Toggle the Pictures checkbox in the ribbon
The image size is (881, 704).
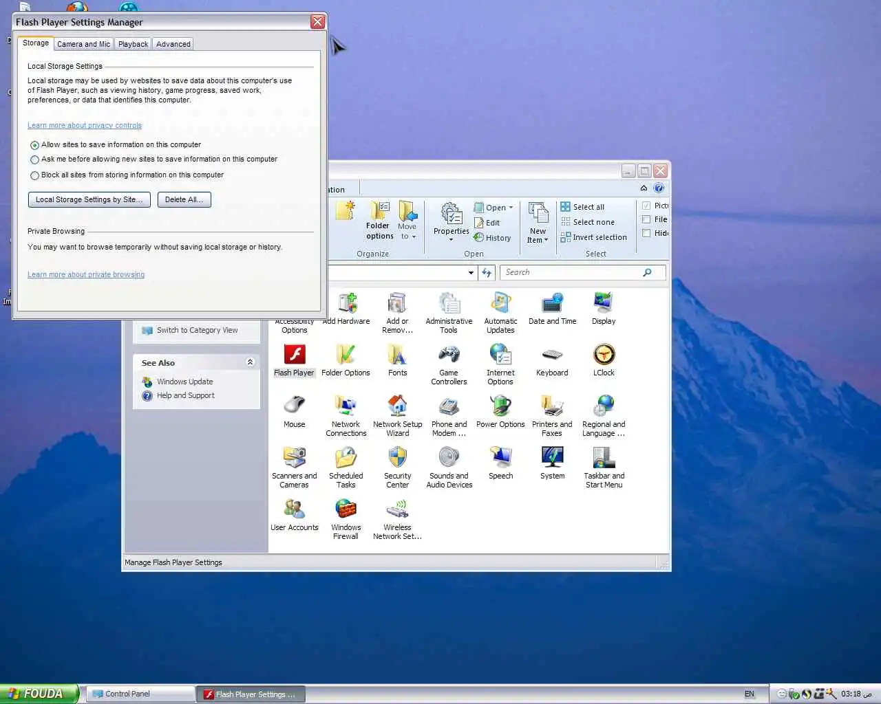pyautogui.click(x=646, y=206)
